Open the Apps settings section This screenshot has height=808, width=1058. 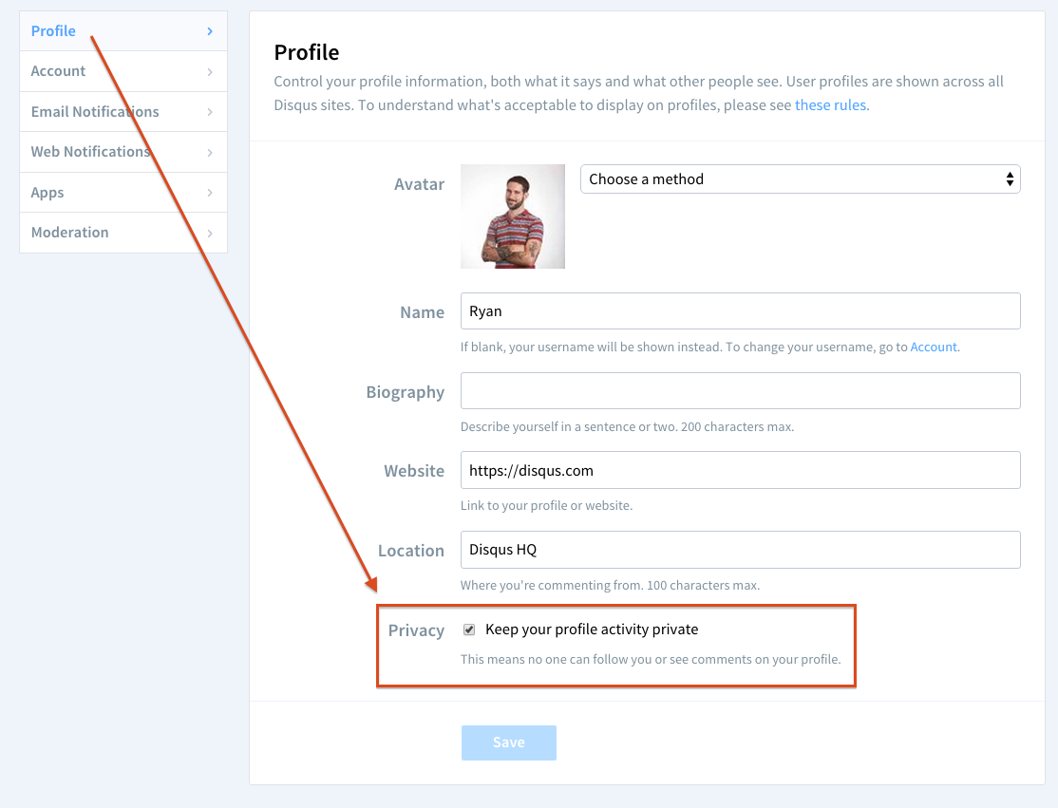click(x=123, y=193)
